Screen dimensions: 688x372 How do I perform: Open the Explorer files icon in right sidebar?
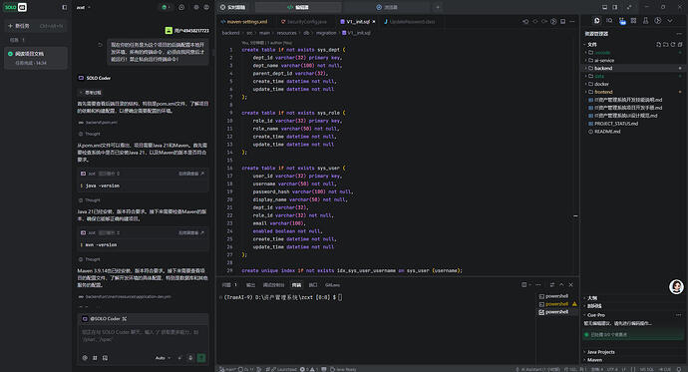[596, 21]
